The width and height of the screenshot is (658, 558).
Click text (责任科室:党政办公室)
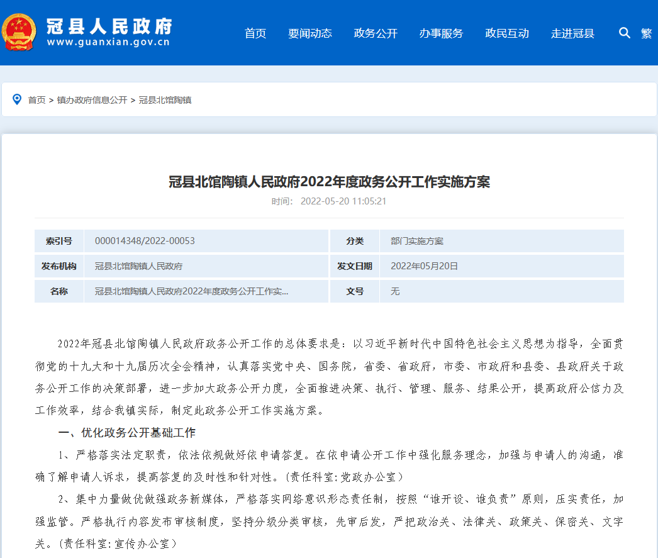[344, 477]
